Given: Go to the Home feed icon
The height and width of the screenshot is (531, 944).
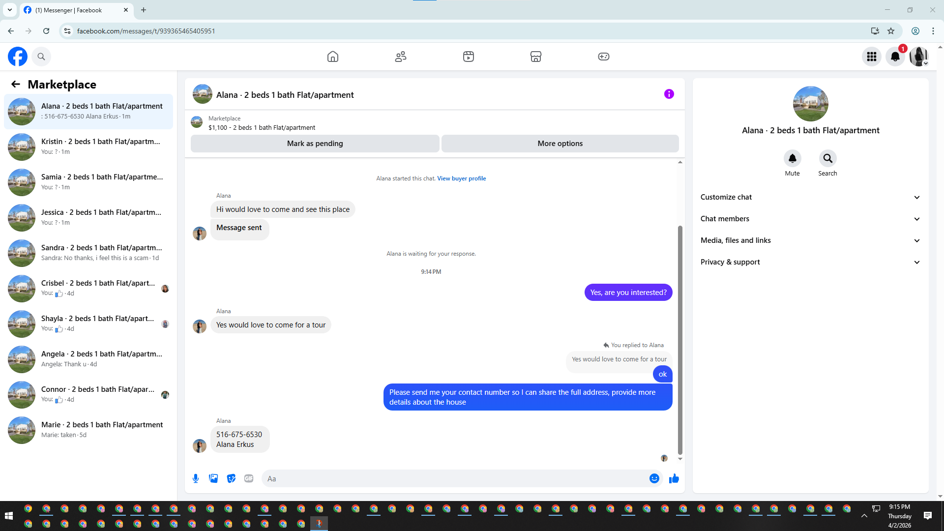Looking at the screenshot, I should click(333, 57).
